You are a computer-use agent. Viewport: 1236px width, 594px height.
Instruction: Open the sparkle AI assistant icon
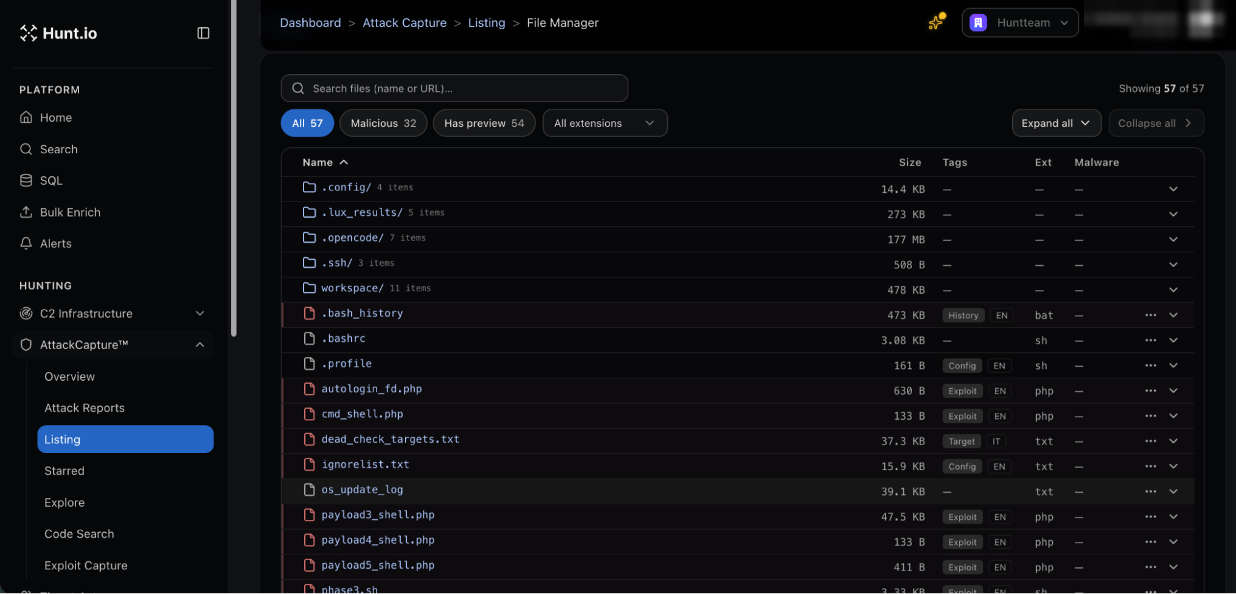click(937, 22)
